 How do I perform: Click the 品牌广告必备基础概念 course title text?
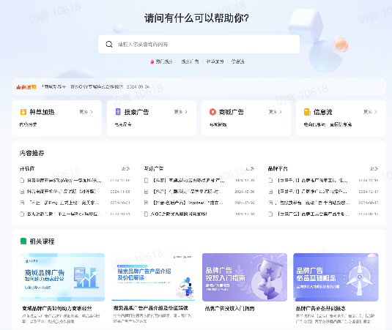[x=321, y=309]
